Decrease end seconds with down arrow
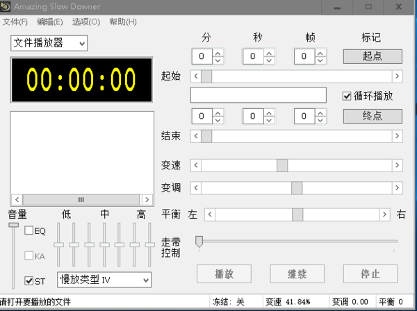Image resolution: width=417 pixels, height=311 pixels. click(269, 120)
